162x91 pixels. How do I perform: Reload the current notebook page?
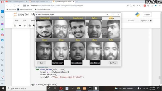15,6
